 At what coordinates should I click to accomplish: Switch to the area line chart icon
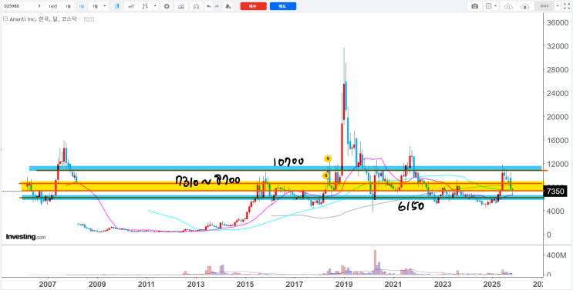(131, 6)
